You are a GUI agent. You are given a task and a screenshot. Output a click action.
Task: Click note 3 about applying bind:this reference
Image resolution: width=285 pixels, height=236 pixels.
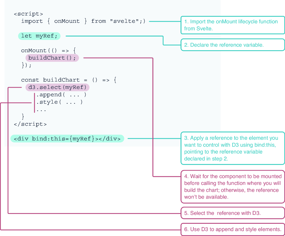pyautogui.click(x=233, y=148)
